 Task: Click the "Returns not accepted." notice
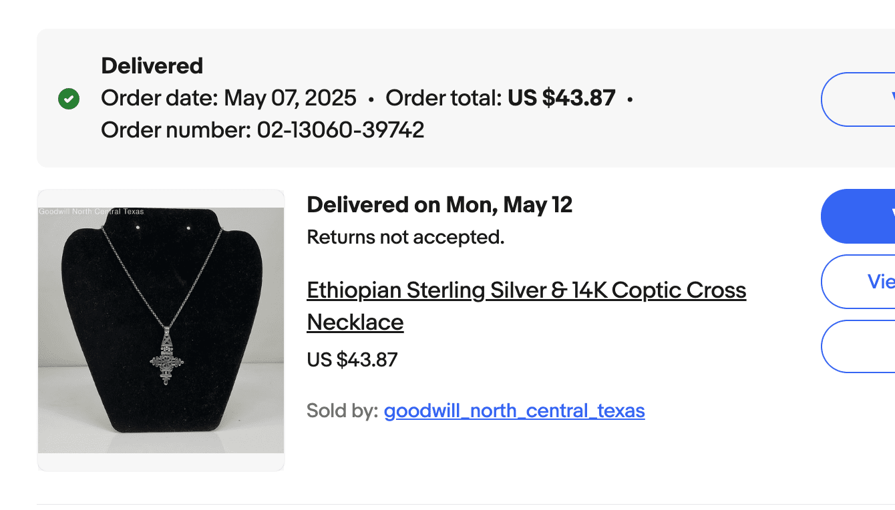405,236
